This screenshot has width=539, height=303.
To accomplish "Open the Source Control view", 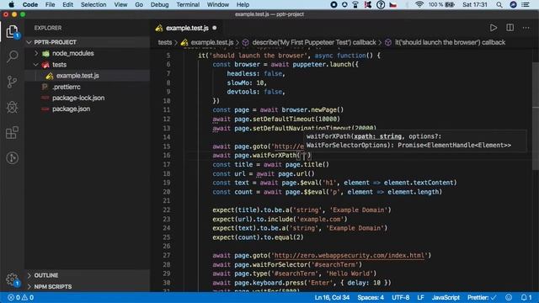I will coord(12,82).
